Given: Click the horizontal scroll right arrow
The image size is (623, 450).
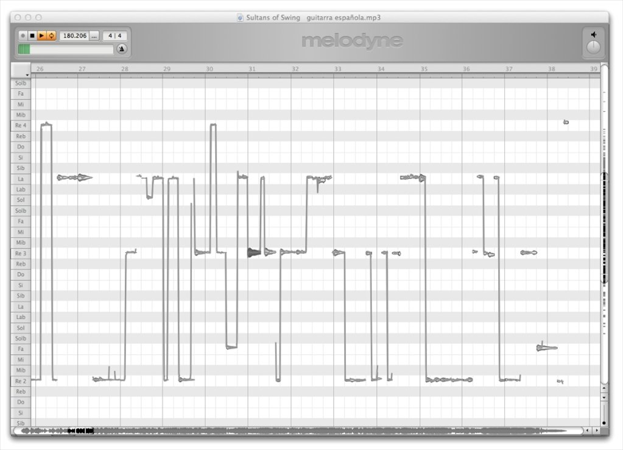Looking at the screenshot, I should click(596, 430).
